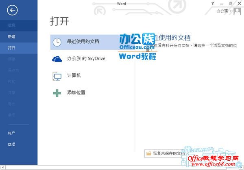Switch to 新建 in the sidebar
This screenshot has height=170, width=244.
click(19, 37)
